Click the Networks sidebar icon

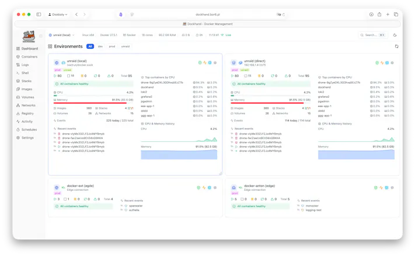(18, 105)
